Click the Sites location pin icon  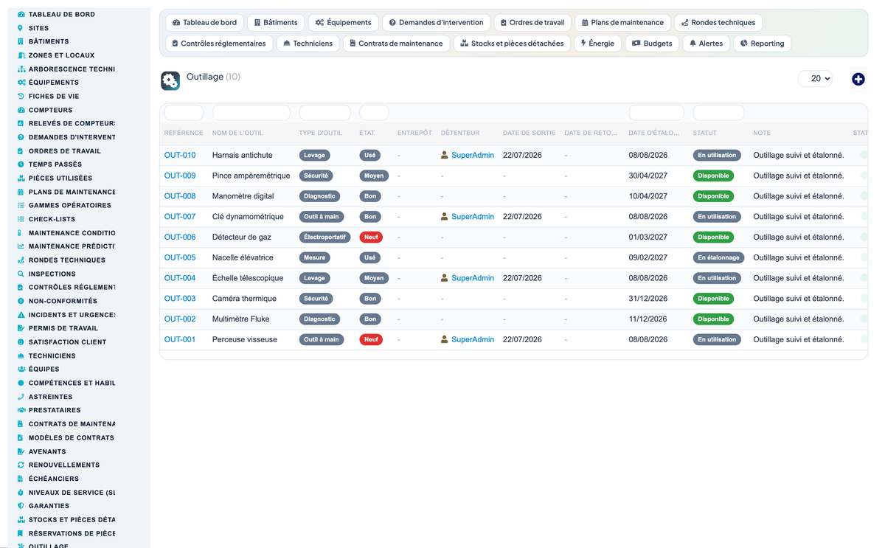(21, 28)
